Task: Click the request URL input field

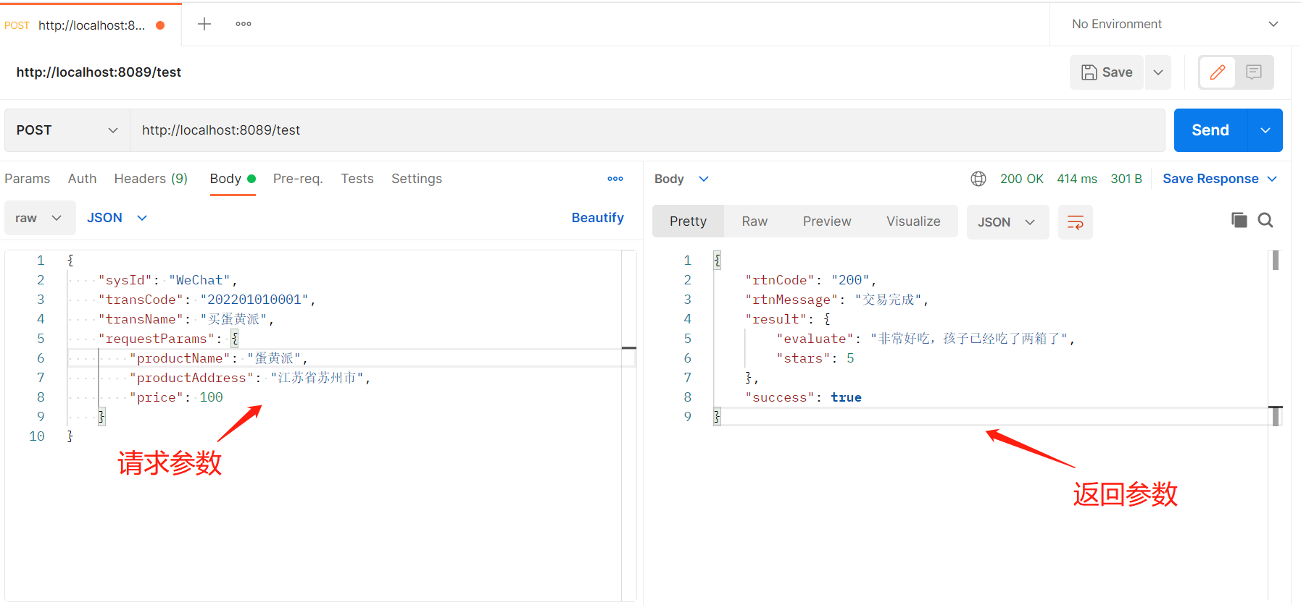Action: [x=647, y=130]
